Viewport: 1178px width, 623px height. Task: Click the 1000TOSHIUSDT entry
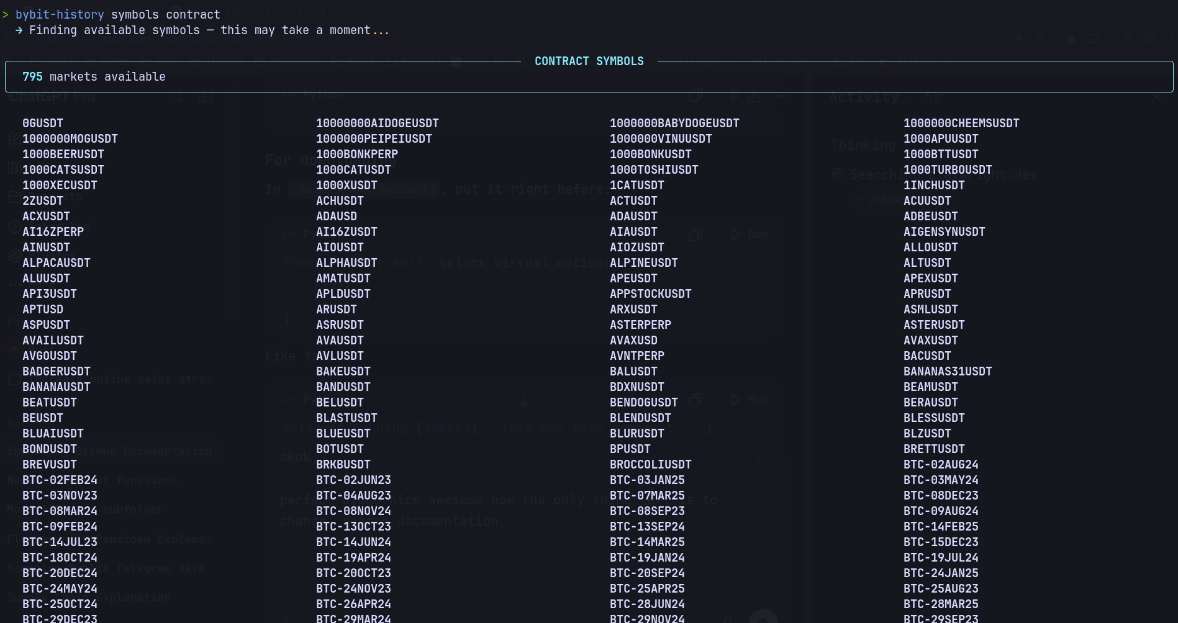(x=654, y=170)
